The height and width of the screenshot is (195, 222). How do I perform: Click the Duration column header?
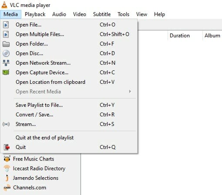180,36
